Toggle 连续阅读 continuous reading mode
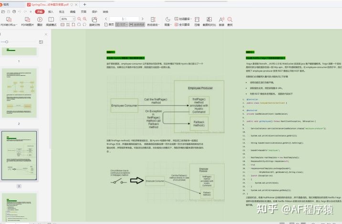The height and width of the screenshot is (224, 342). tap(137, 25)
